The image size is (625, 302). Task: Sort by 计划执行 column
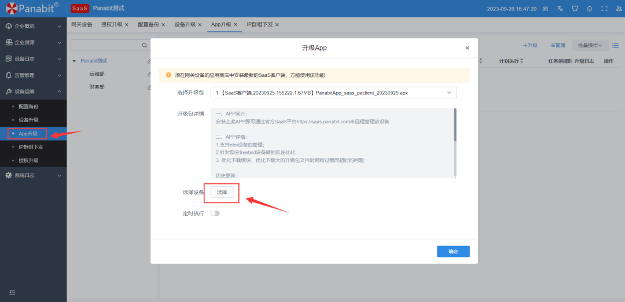pyautogui.click(x=521, y=61)
